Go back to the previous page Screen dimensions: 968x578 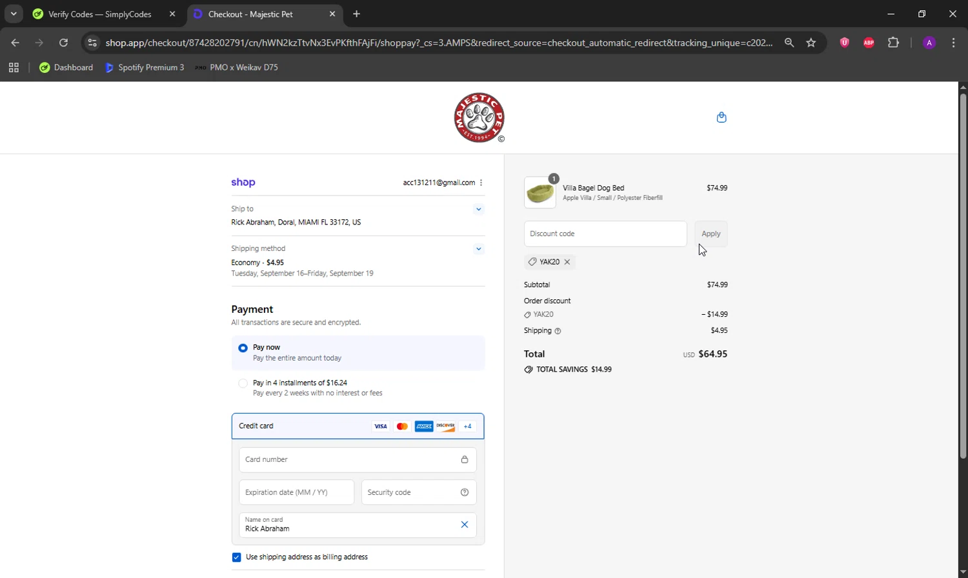[15, 43]
